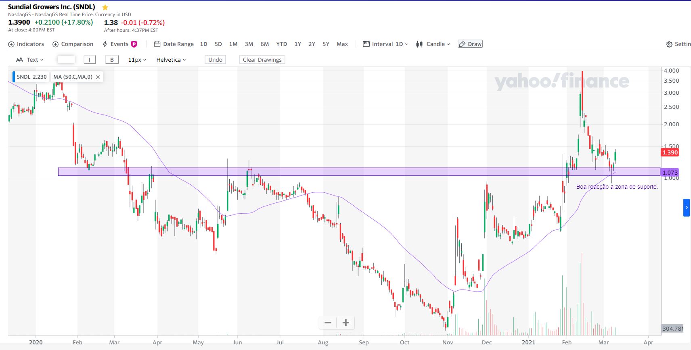Expand the blue side panel arrow
The width and height of the screenshot is (691, 350).
[x=687, y=208]
